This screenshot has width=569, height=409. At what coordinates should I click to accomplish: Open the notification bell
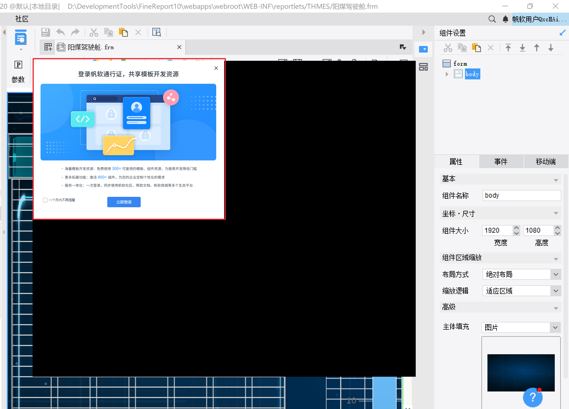pyautogui.click(x=506, y=19)
